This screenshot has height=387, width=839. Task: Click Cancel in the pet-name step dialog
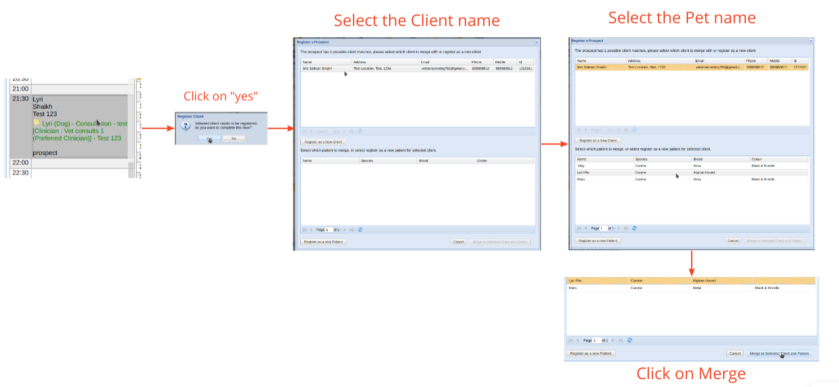point(733,240)
